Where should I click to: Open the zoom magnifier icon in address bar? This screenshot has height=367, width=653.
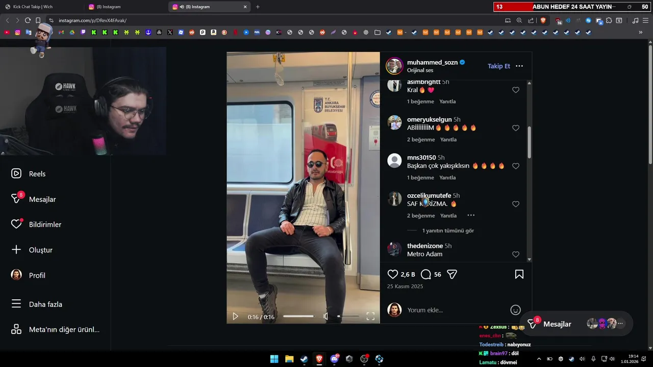519,20
